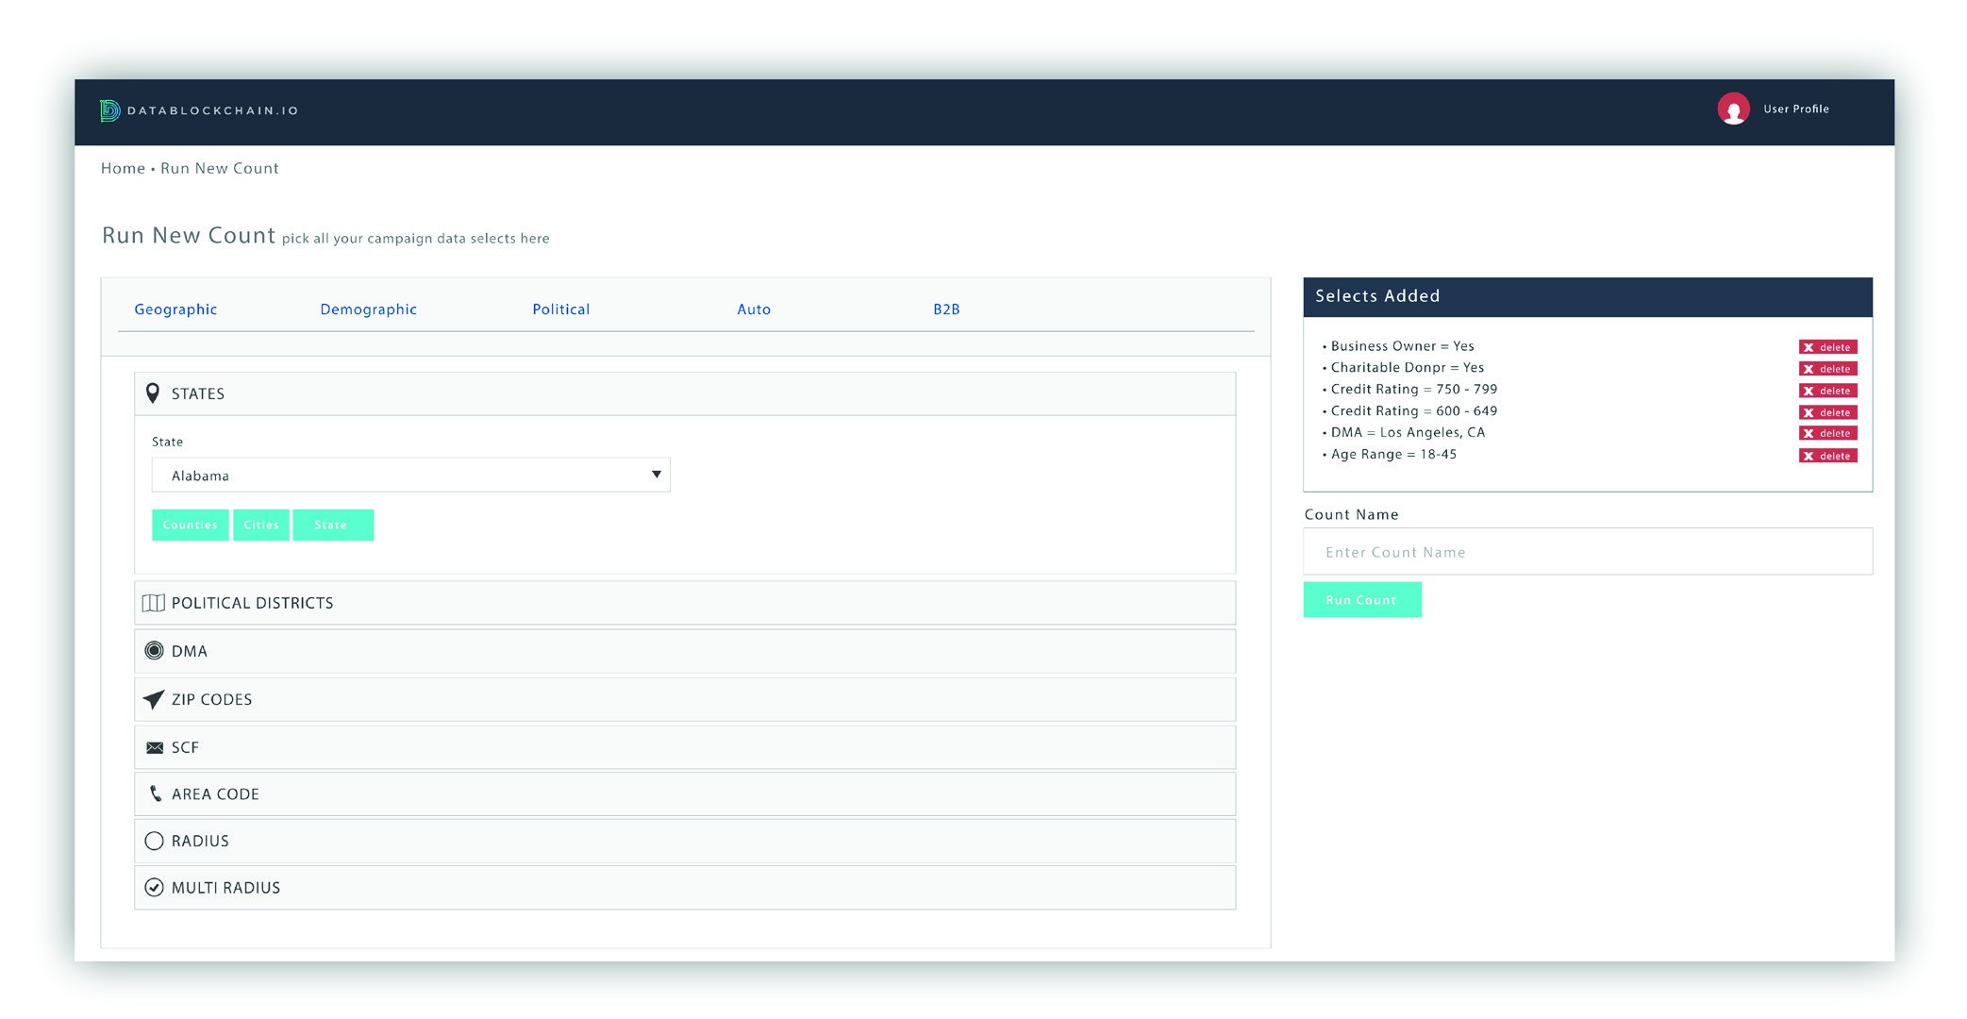Image resolution: width=1967 pixels, height=1019 pixels.
Task: Expand the Zip Codes section
Action: click(x=684, y=699)
